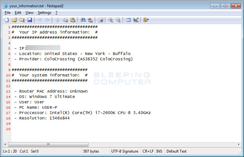The image size is (244, 157).
Task: Click the Proccessor: Intel Core line
Action: (x=82, y=113)
